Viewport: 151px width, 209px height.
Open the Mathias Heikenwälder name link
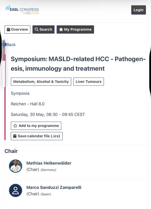click(x=49, y=163)
